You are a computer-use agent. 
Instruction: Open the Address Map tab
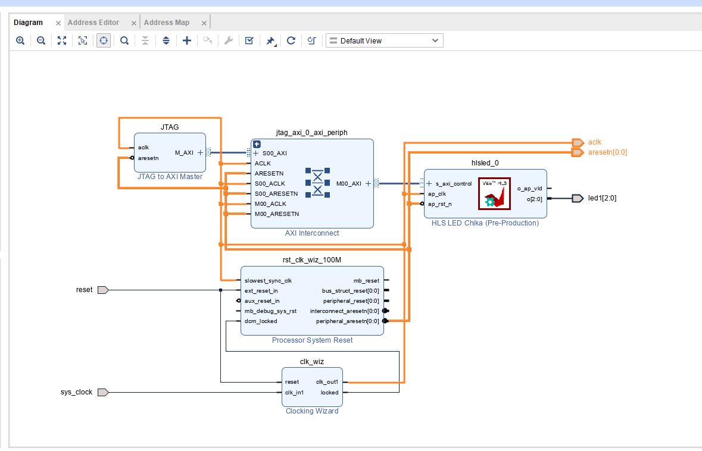[x=167, y=23]
